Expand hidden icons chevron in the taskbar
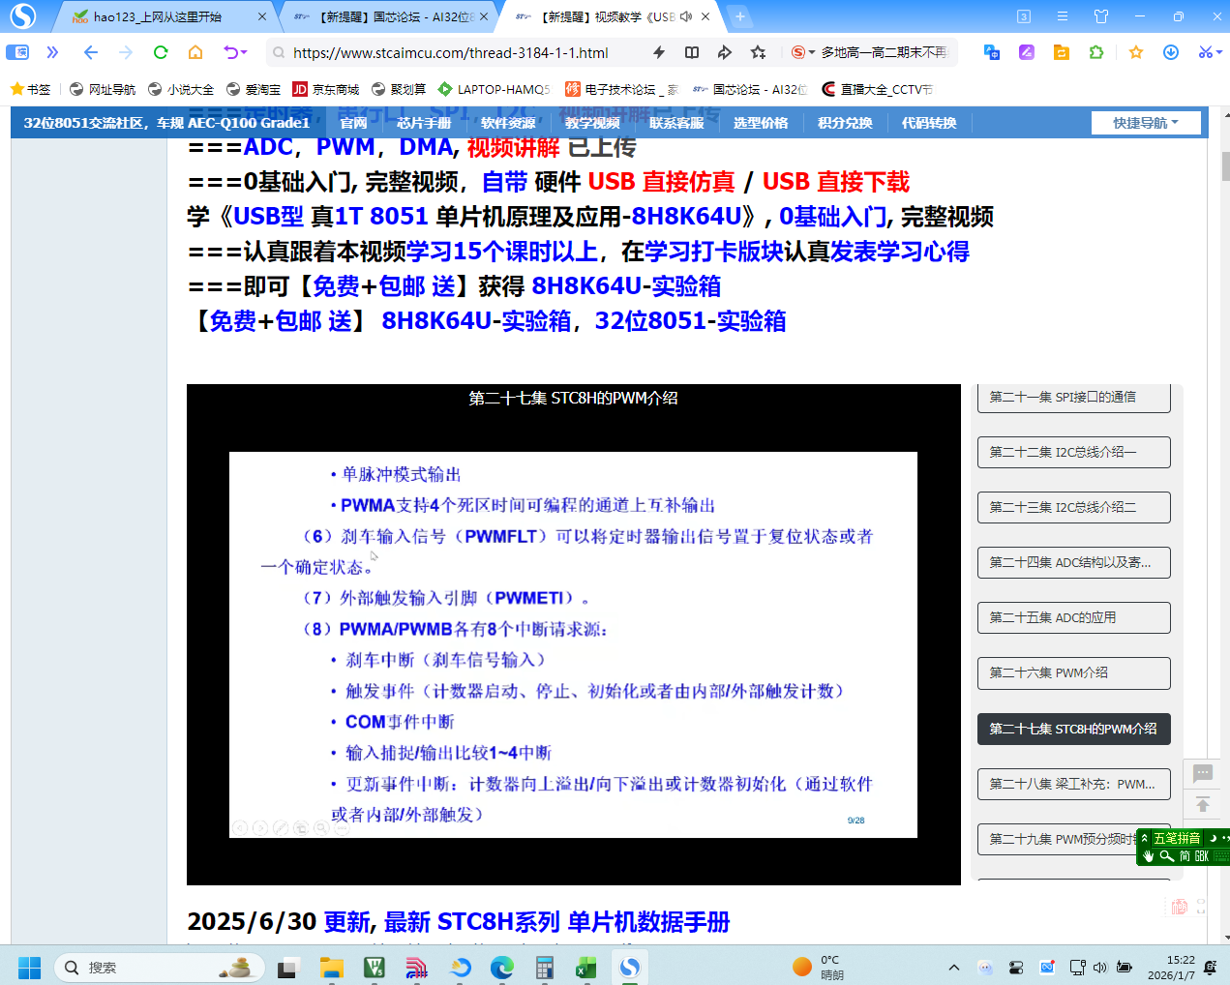 [x=954, y=966]
